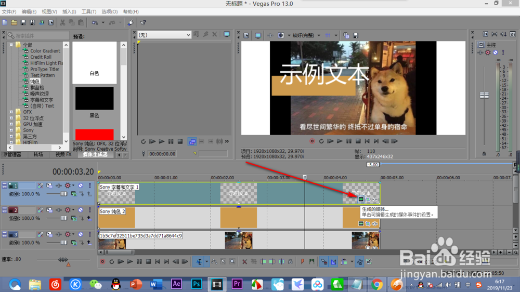Toggle loop playback in the trimmer
Image resolution: width=520 pixels, height=292 pixels.
click(144, 141)
